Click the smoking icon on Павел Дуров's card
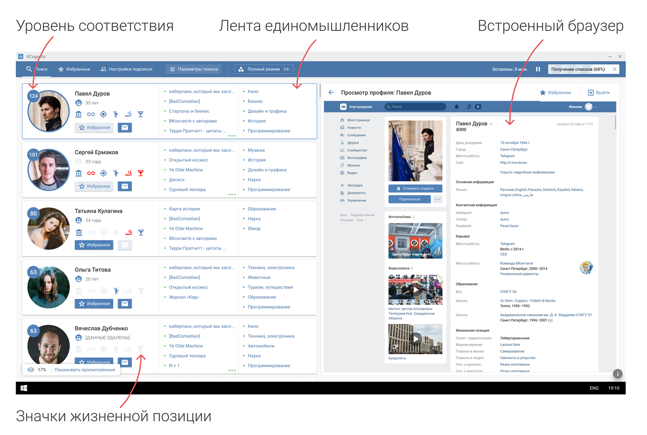This screenshot has height=435, width=647. [x=128, y=114]
